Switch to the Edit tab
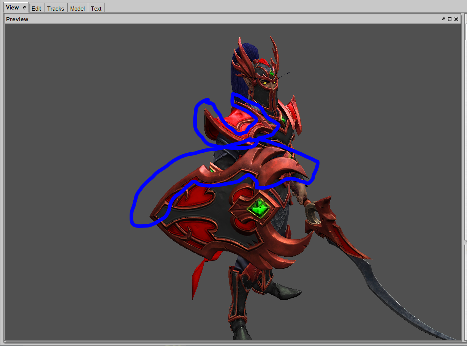The image size is (467, 346). 36,8
